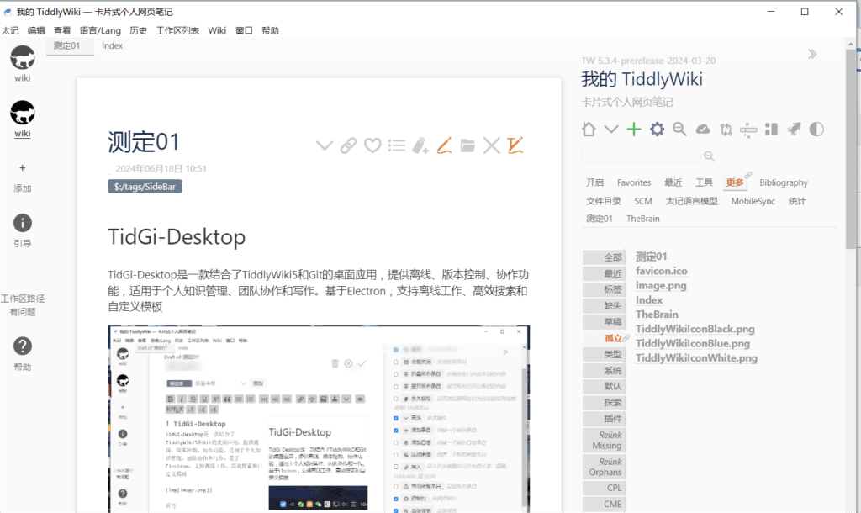Open advanced search magnifier icon in page toolbar
This screenshot has width=861, height=513.
click(x=679, y=129)
